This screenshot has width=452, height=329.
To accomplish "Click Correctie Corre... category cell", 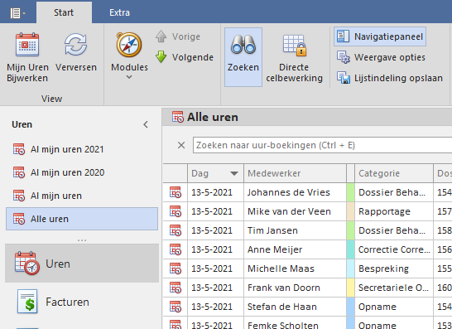I will [x=394, y=249].
